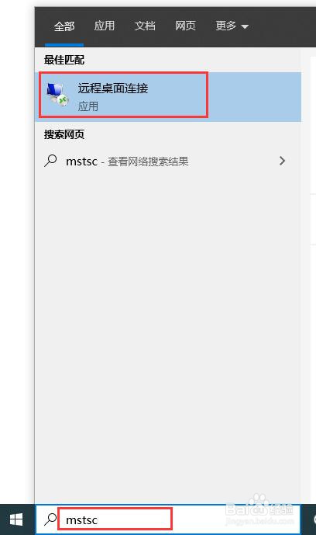
Task: Click the search magnifier in taskbar search box
Action: [50, 519]
